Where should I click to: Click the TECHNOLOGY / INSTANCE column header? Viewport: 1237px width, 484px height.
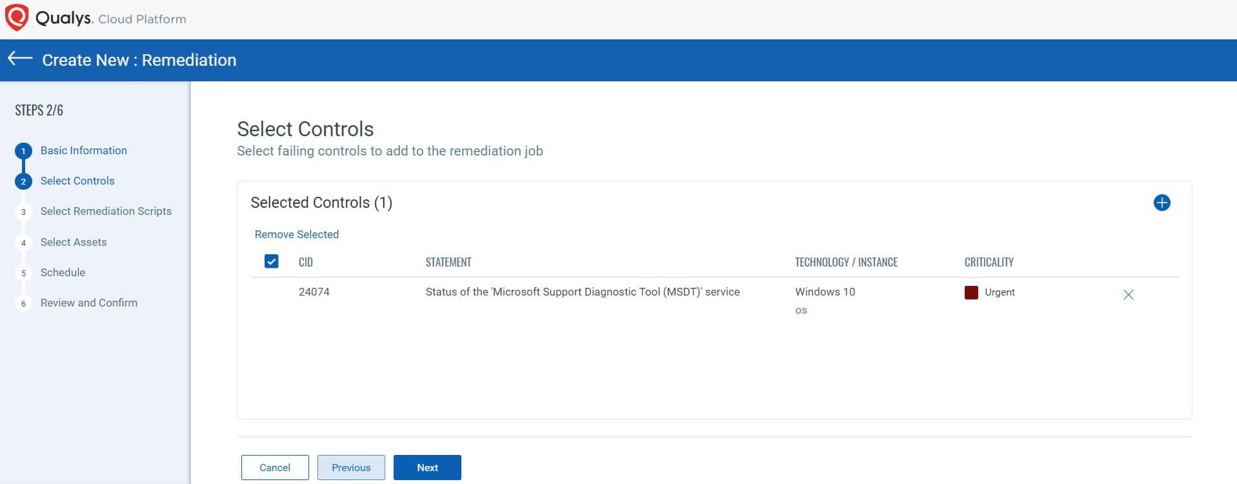tap(846, 262)
